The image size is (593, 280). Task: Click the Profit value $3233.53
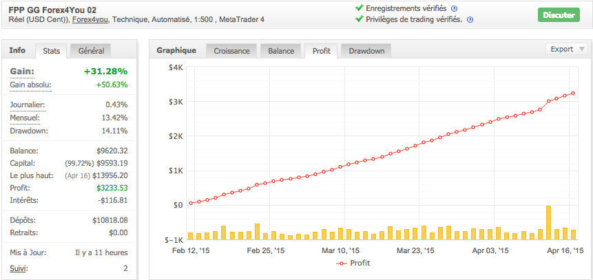112,188
